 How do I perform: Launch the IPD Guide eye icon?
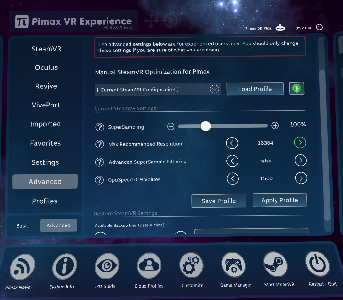[x=107, y=266]
